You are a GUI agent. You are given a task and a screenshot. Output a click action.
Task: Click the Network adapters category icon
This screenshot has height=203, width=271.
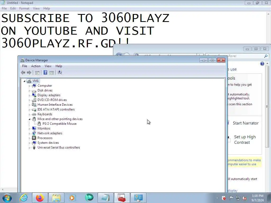pyautogui.click(x=34, y=133)
